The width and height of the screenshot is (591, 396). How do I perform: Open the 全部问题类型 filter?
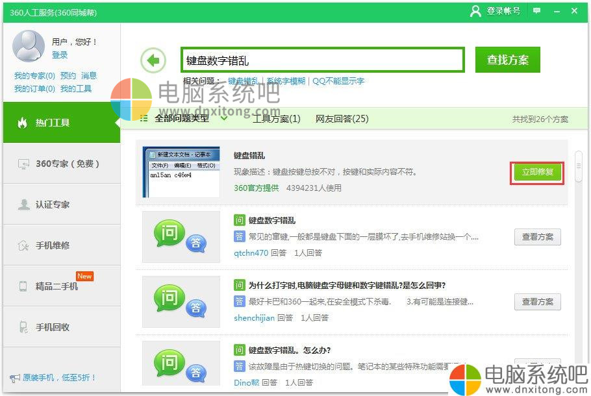coord(182,119)
